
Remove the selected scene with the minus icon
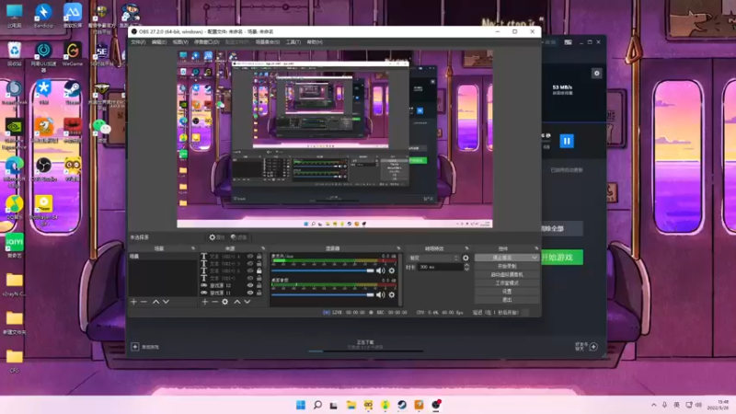coord(144,302)
